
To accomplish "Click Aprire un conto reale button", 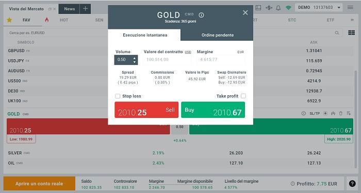I will (x=39, y=183).
